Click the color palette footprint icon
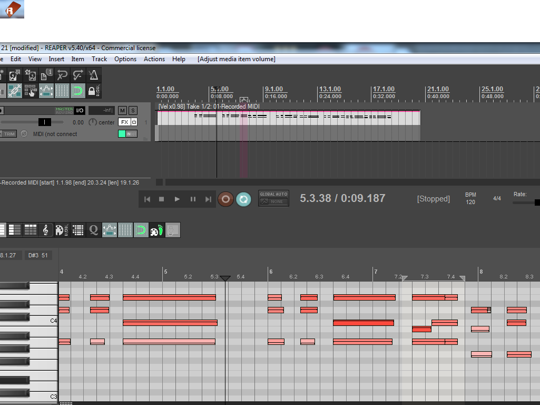 [x=156, y=230]
